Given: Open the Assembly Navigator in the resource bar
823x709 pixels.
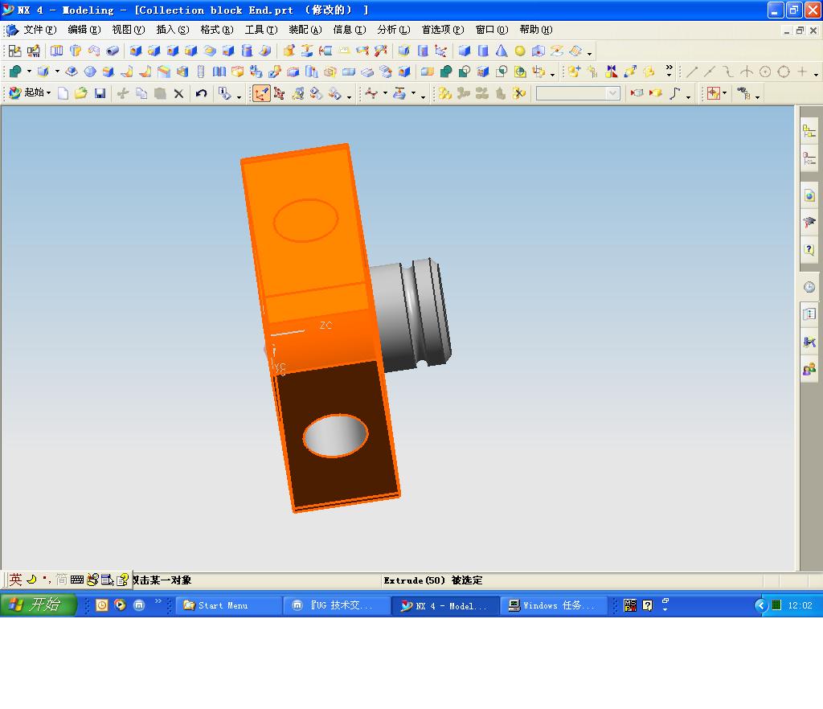Looking at the screenshot, I should coord(809,131).
